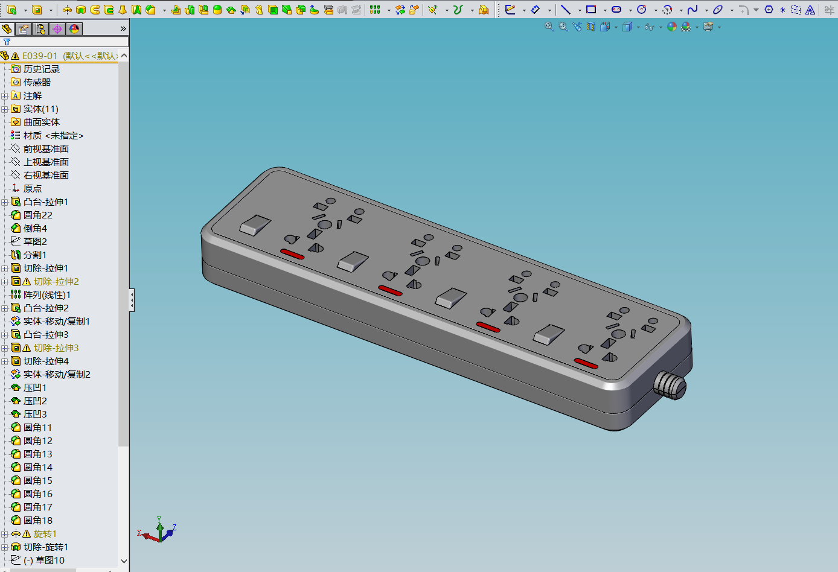Click the reference geometry icon
The width and height of the screenshot is (838, 572).
(433, 10)
